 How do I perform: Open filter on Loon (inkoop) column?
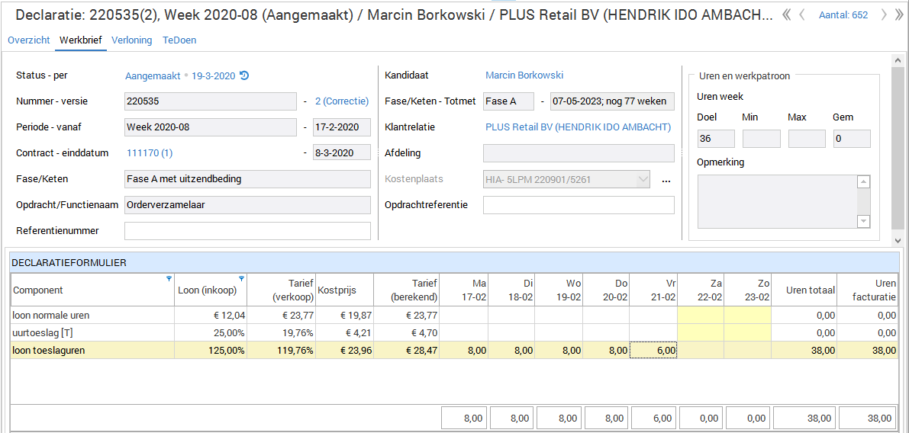click(x=242, y=279)
